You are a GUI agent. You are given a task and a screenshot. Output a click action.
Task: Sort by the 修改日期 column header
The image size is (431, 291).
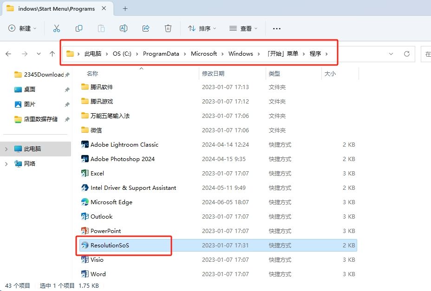[213, 74]
